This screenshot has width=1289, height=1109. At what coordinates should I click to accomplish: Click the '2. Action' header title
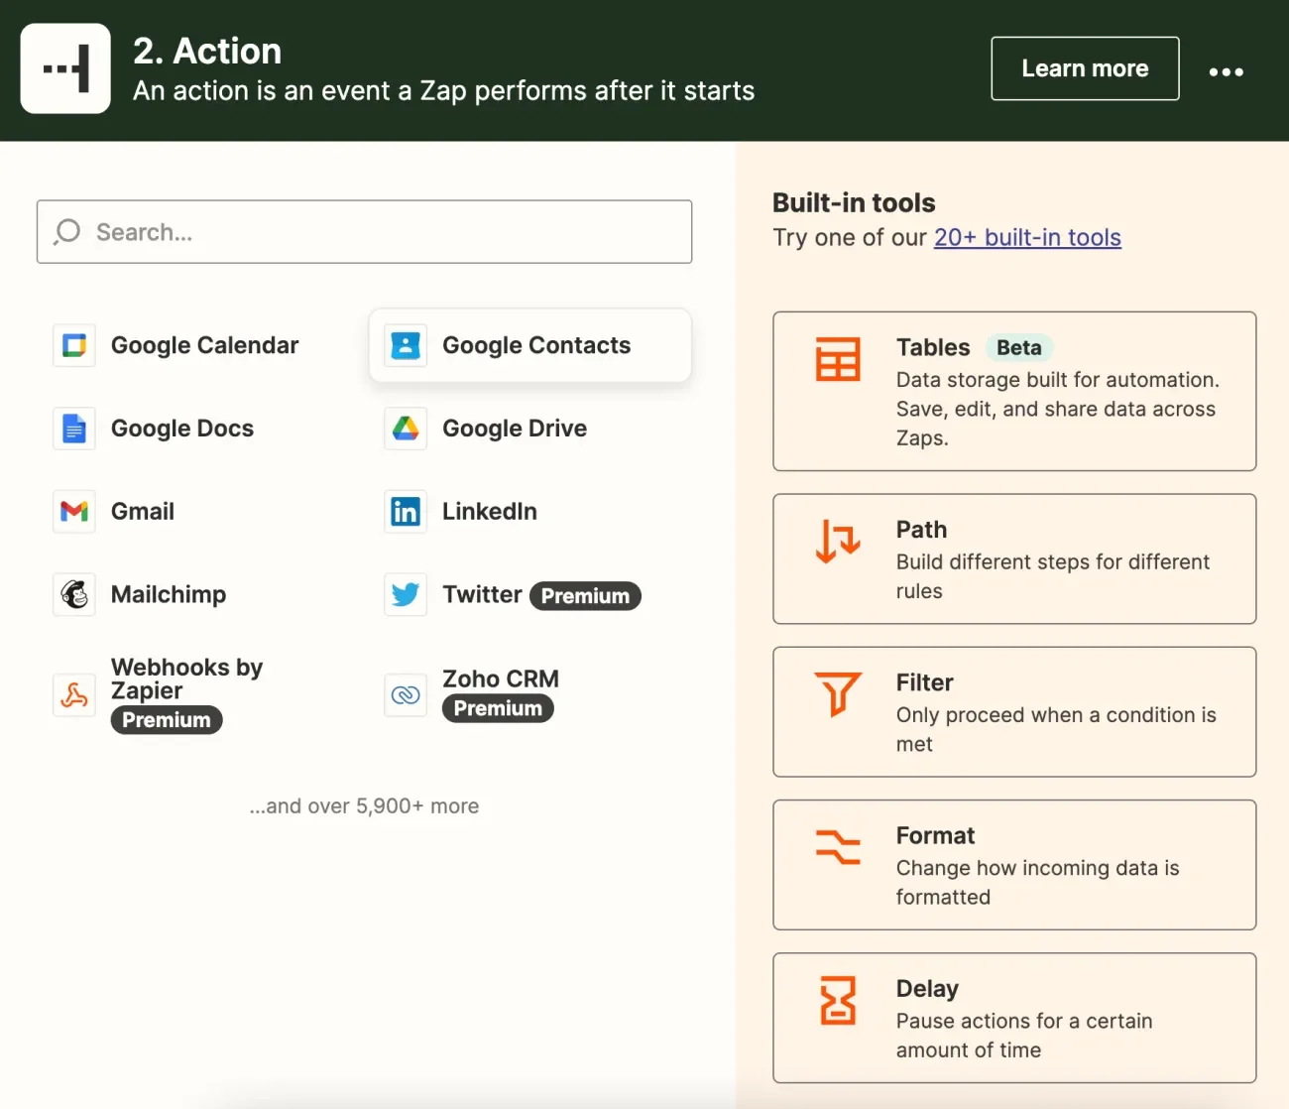pos(207,51)
